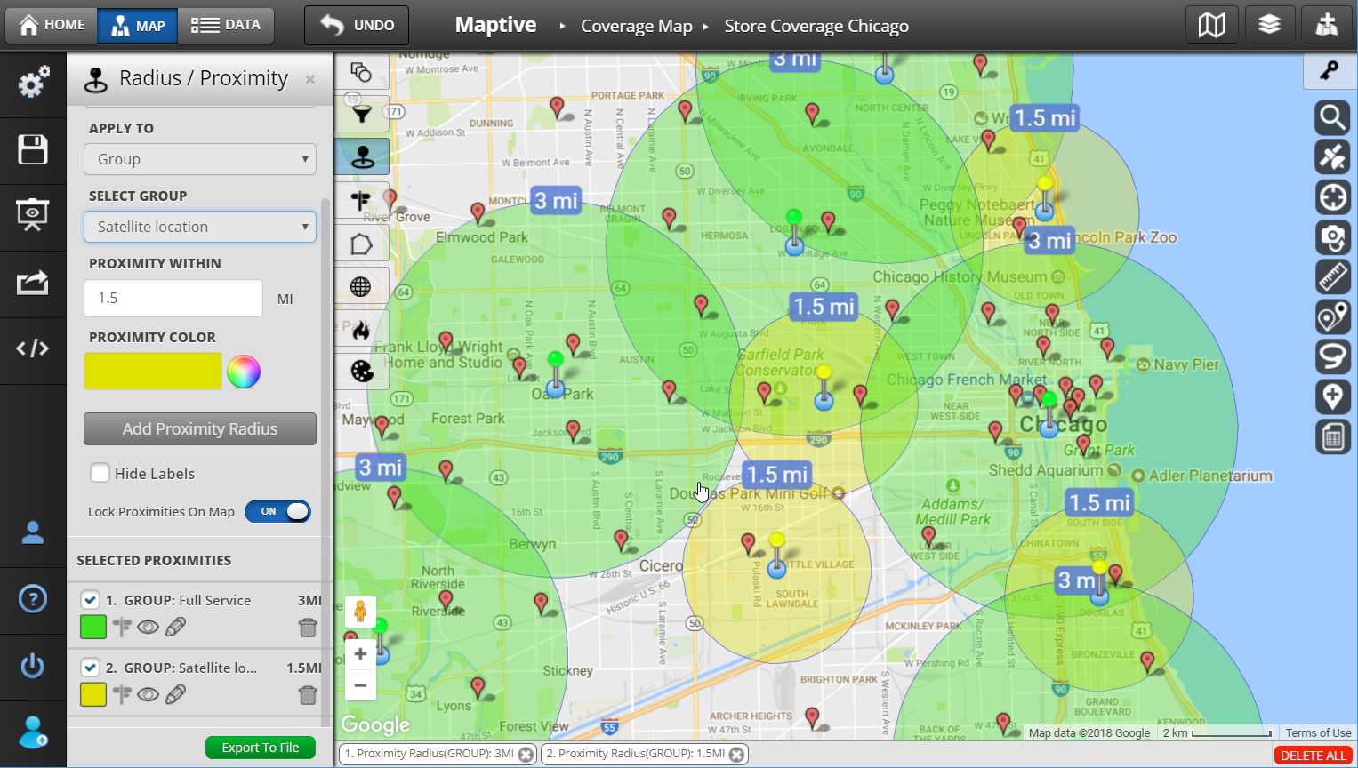Uncheck the Satellite location proximity checkbox
This screenshot has width=1358, height=768.
[90, 667]
